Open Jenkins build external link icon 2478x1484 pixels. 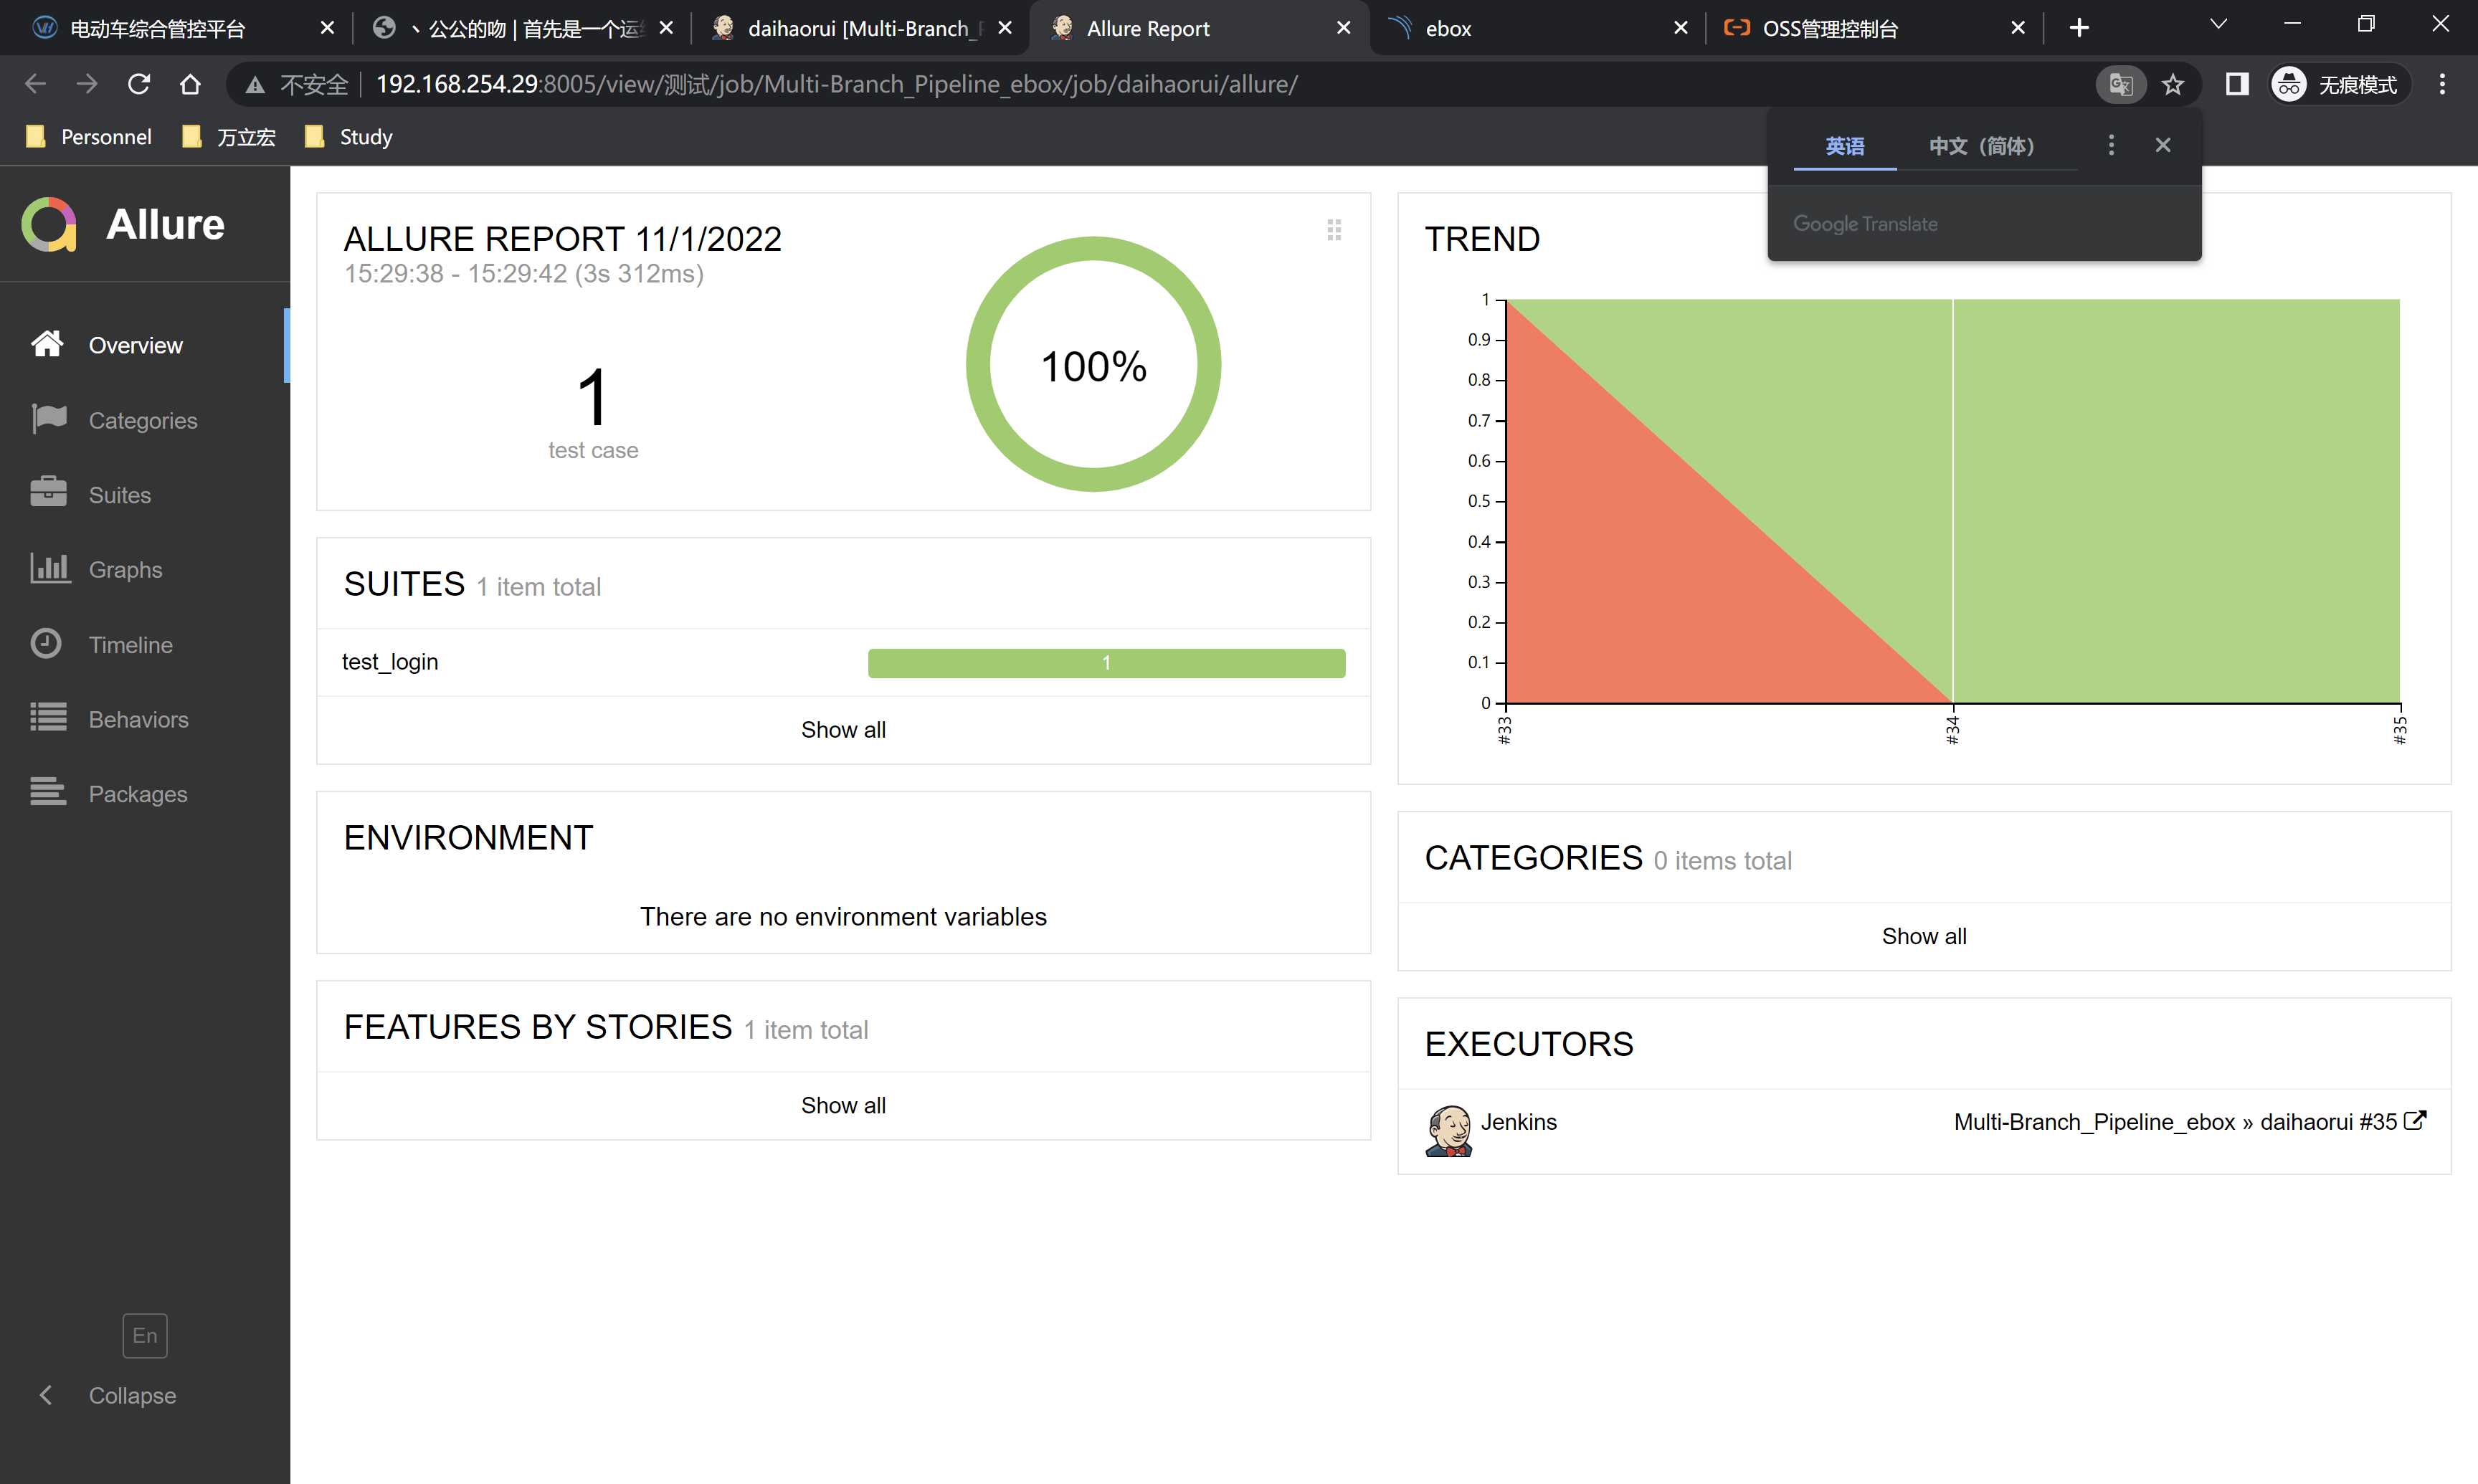[2414, 1120]
